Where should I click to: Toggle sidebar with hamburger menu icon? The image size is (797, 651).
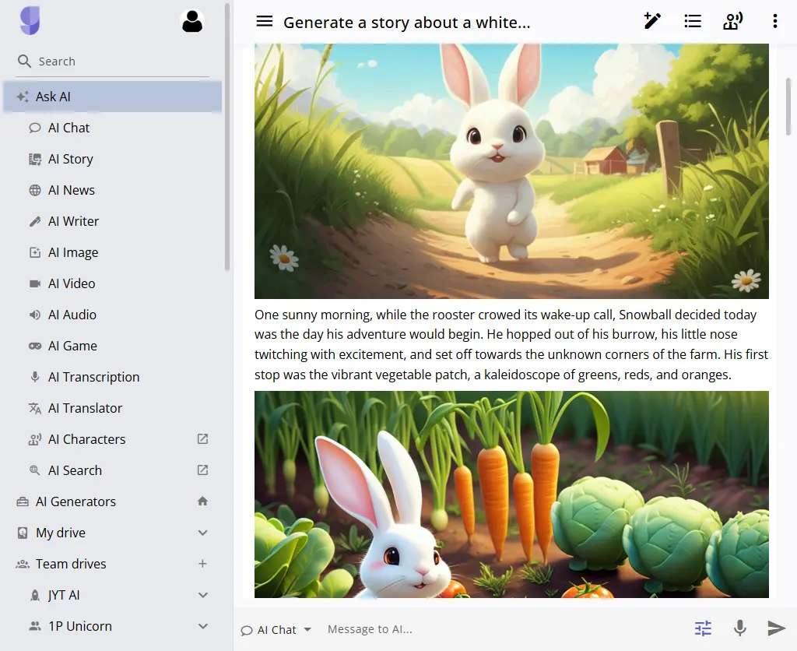tap(265, 21)
